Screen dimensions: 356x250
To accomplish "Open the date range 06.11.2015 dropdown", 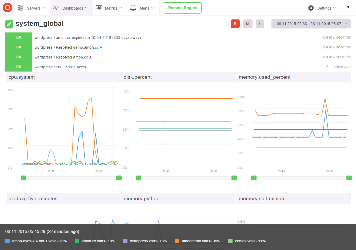I will point(311,24).
